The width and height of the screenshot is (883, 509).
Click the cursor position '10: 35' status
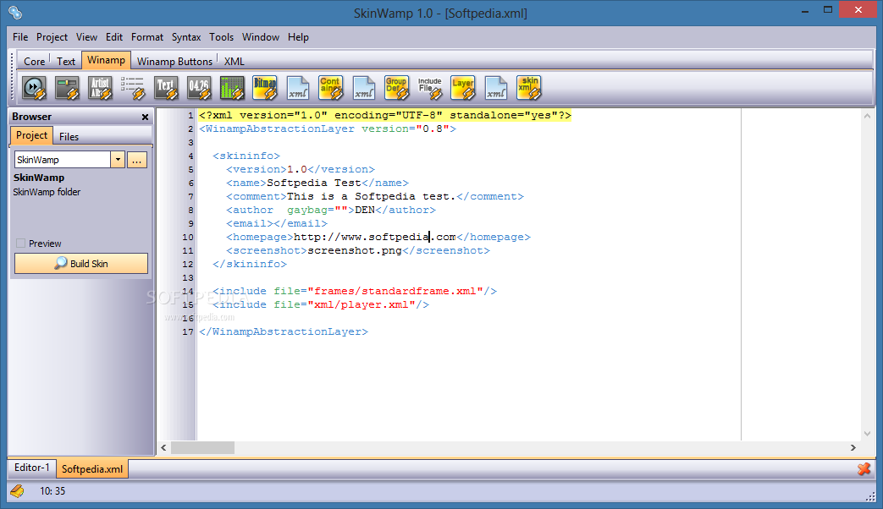(52, 491)
